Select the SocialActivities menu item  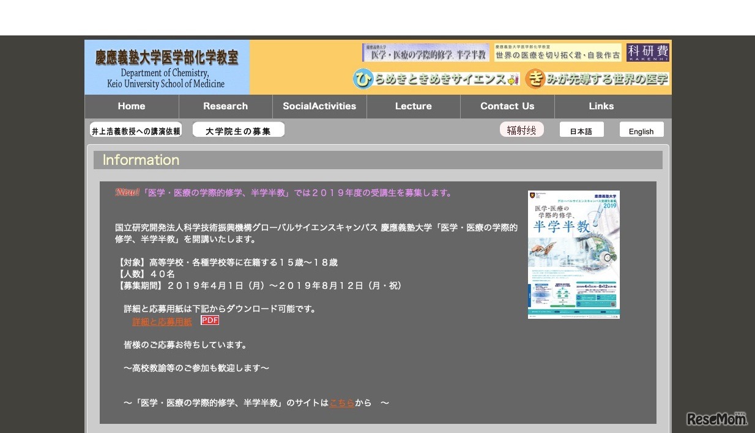(x=319, y=106)
